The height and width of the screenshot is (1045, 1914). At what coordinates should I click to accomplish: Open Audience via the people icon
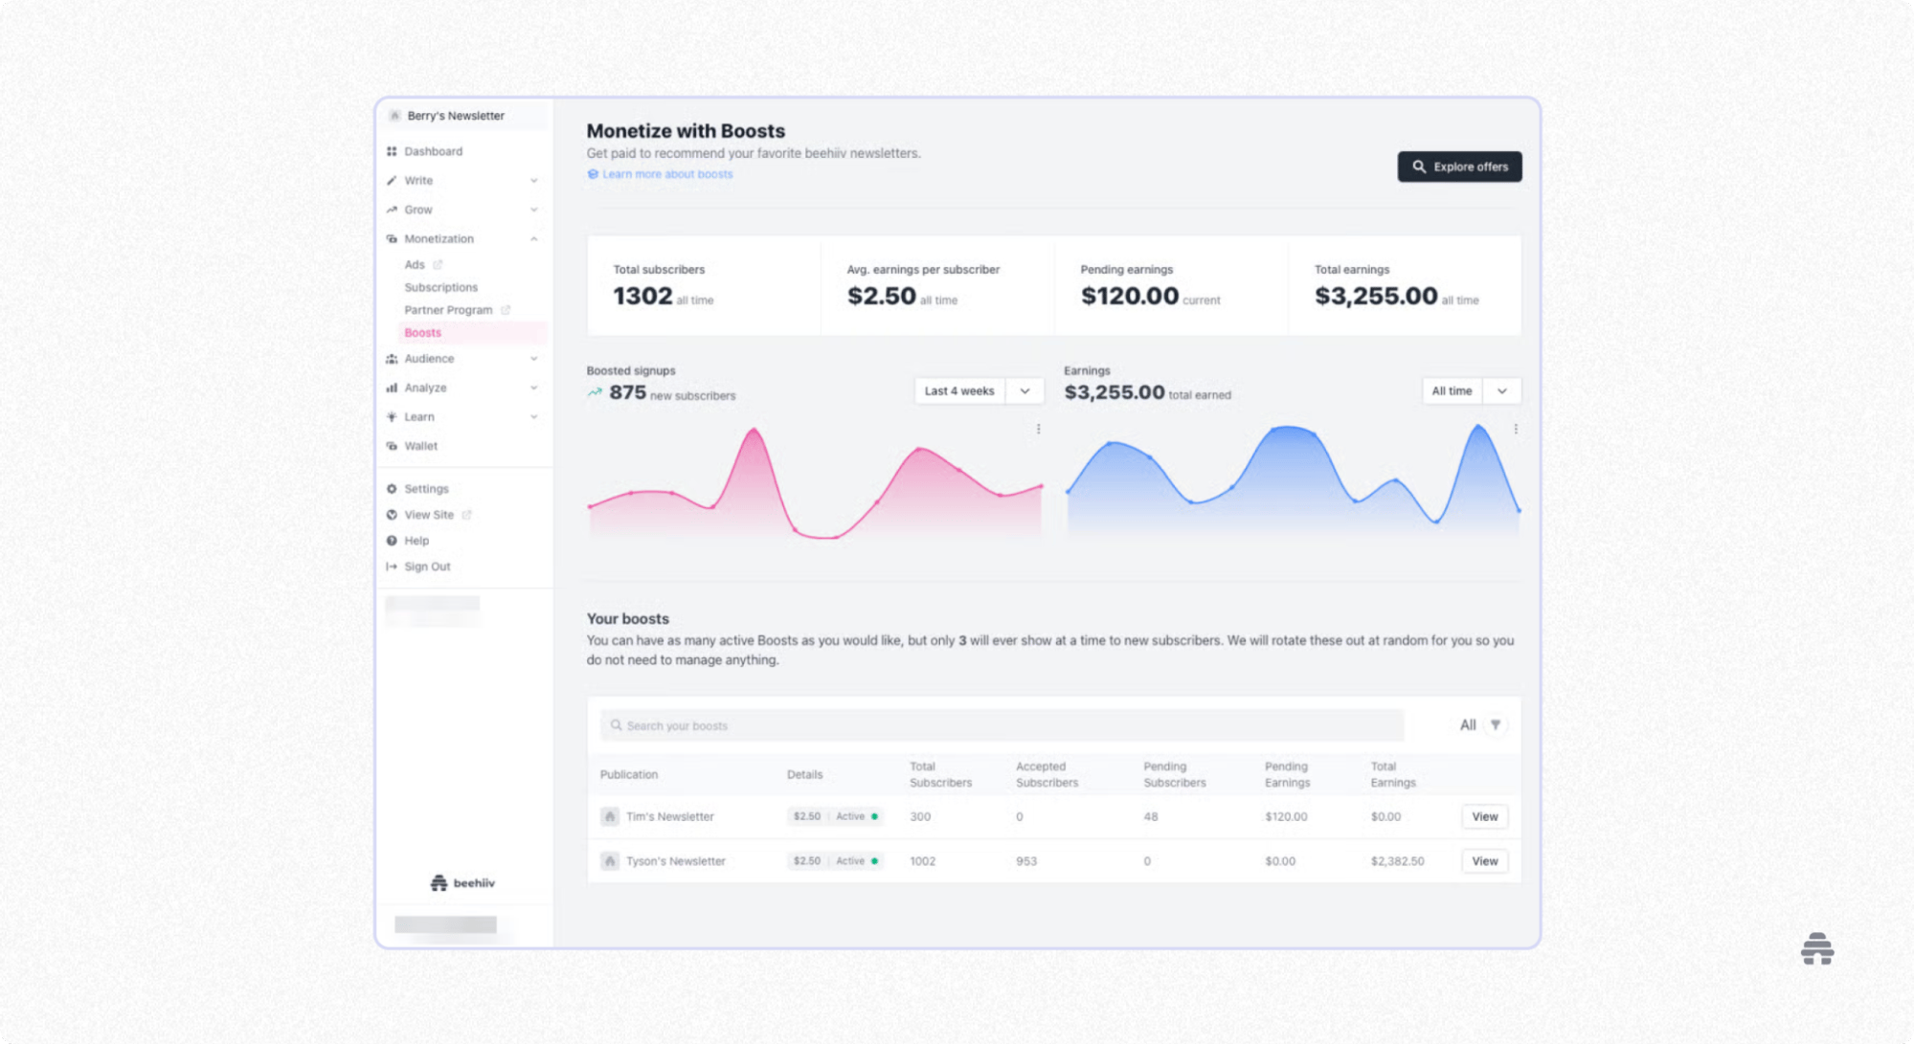392,358
